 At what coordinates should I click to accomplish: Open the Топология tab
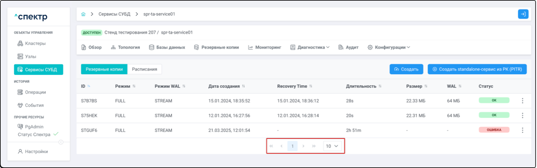(x=125, y=48)
